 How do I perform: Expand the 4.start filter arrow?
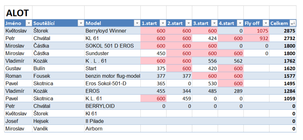pyautogui.click(x=240, y=23)
